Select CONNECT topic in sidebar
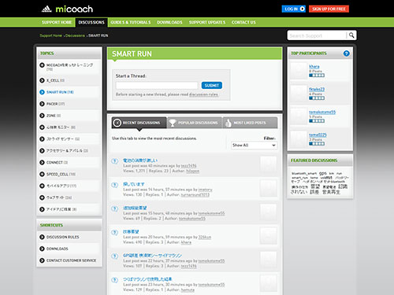The height and width of the screenshot is (295, 394). pyautogui.click(x=57, y=162)
